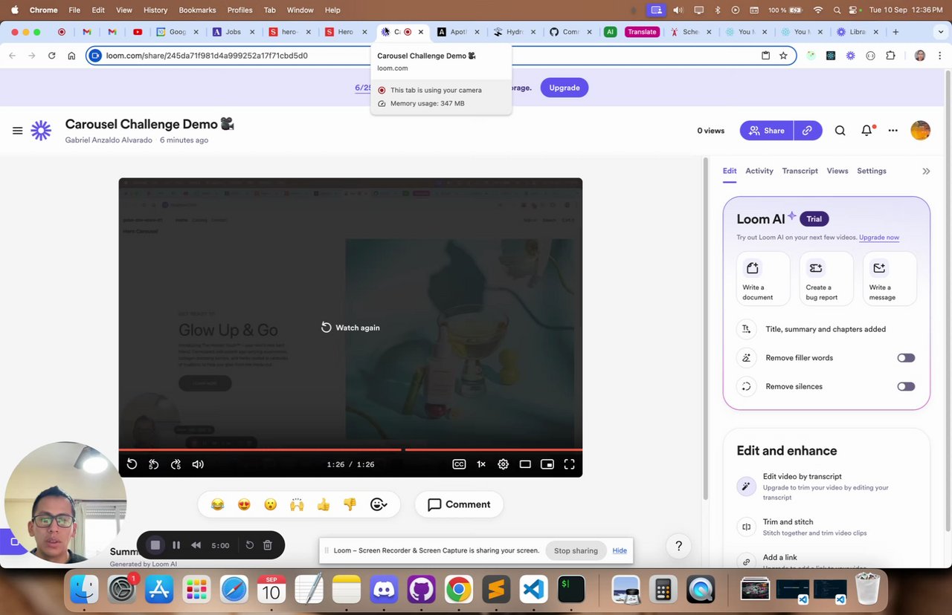Screen dimensions: 952x615
Task: Toggle closed captions CC button
Action: click(459, 464)
